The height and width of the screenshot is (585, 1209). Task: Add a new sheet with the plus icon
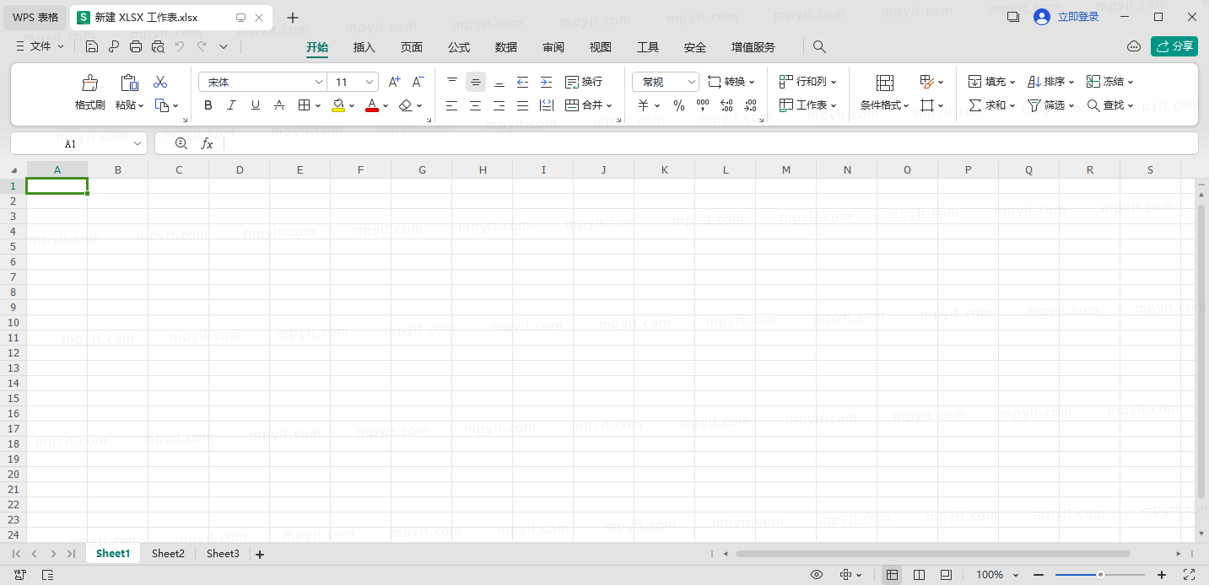[x=260, y=554]
